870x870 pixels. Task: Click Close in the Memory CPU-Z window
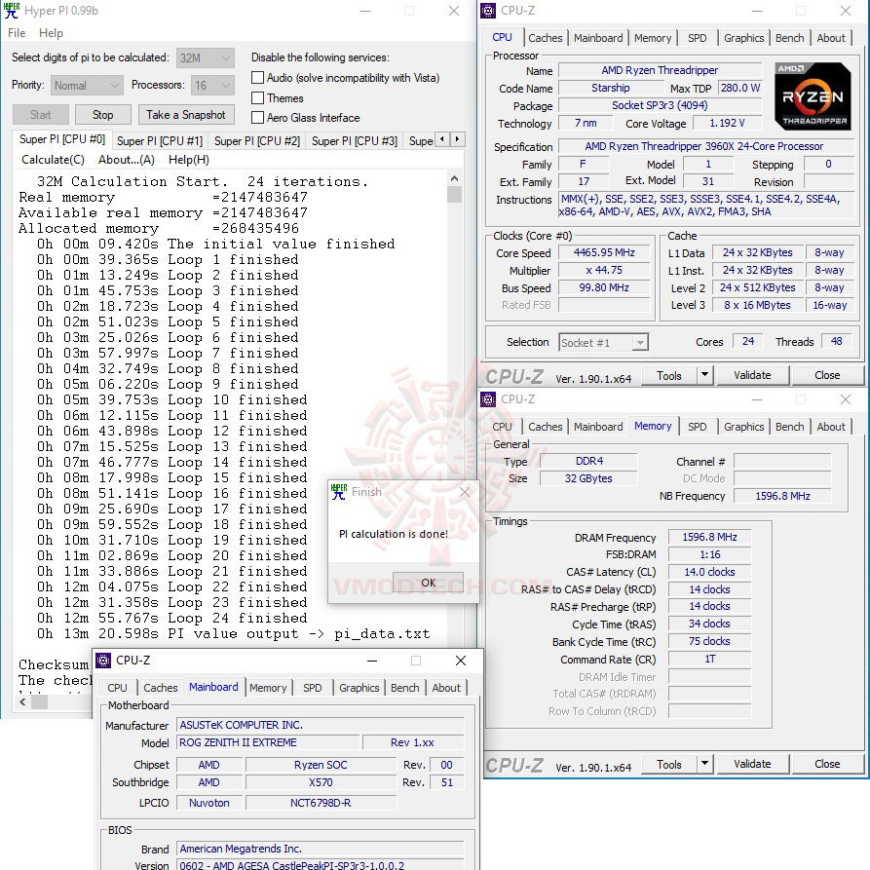(x=827, y=764)
